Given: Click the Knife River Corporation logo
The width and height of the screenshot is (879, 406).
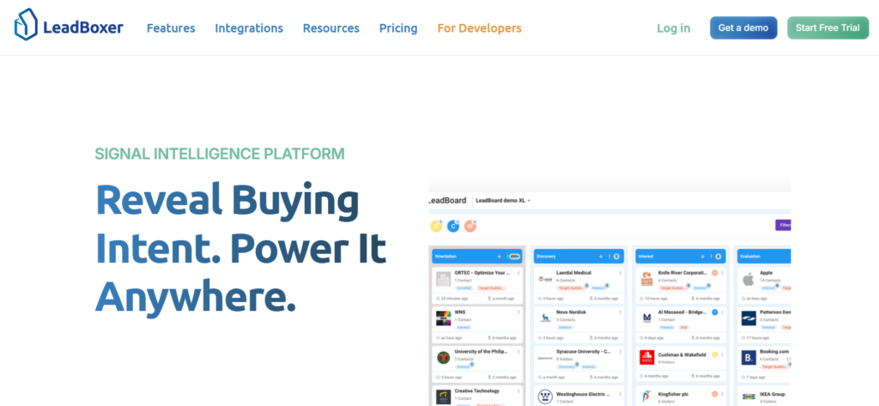Looking at the screenshot, I should tap(647, 279).
